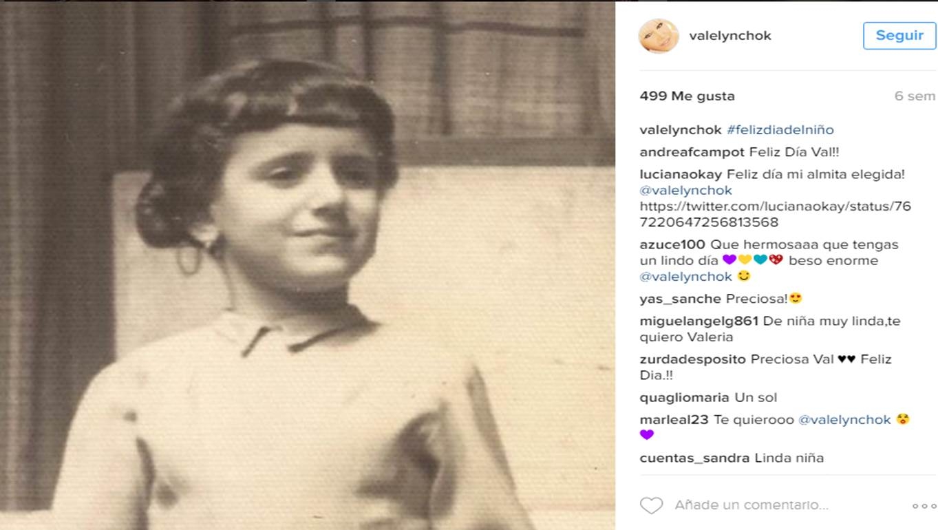The width and height of the screenshot is (938, 530).
Task: Open the twitter.com/lucianaokay status link
Action: [x=776, y=215]
